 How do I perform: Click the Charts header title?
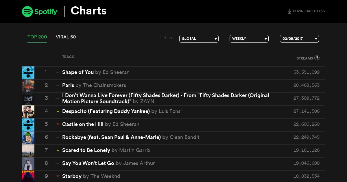coord(88,11)
